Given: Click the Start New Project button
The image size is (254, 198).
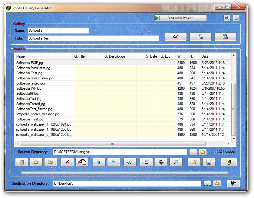Looking at the screenshot, I should pyautogui.click(x=180, y=18).
